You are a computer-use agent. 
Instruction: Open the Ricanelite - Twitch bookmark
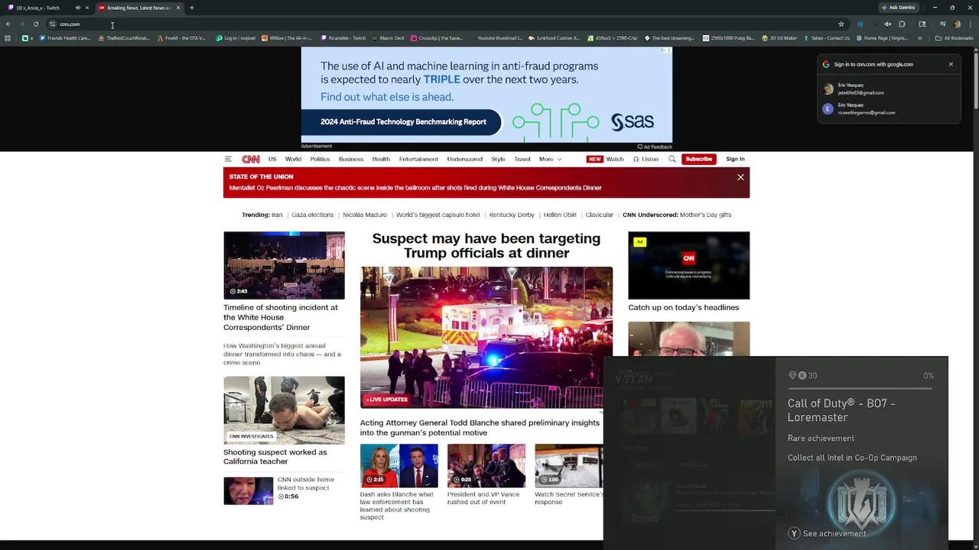coord(343,38)
